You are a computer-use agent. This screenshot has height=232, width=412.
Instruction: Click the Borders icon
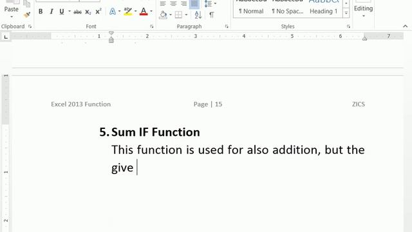tap(178, 15)
